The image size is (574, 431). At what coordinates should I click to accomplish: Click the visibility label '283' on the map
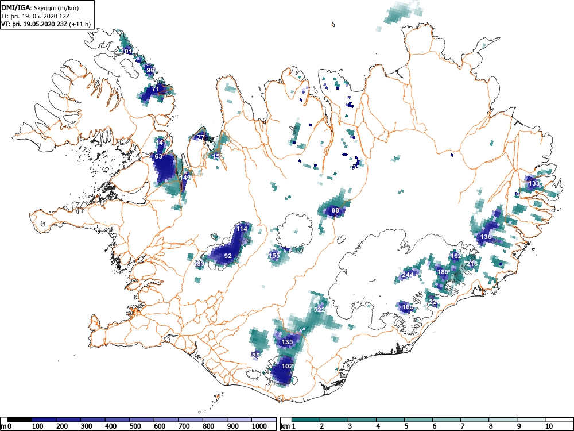click(200, 264)
